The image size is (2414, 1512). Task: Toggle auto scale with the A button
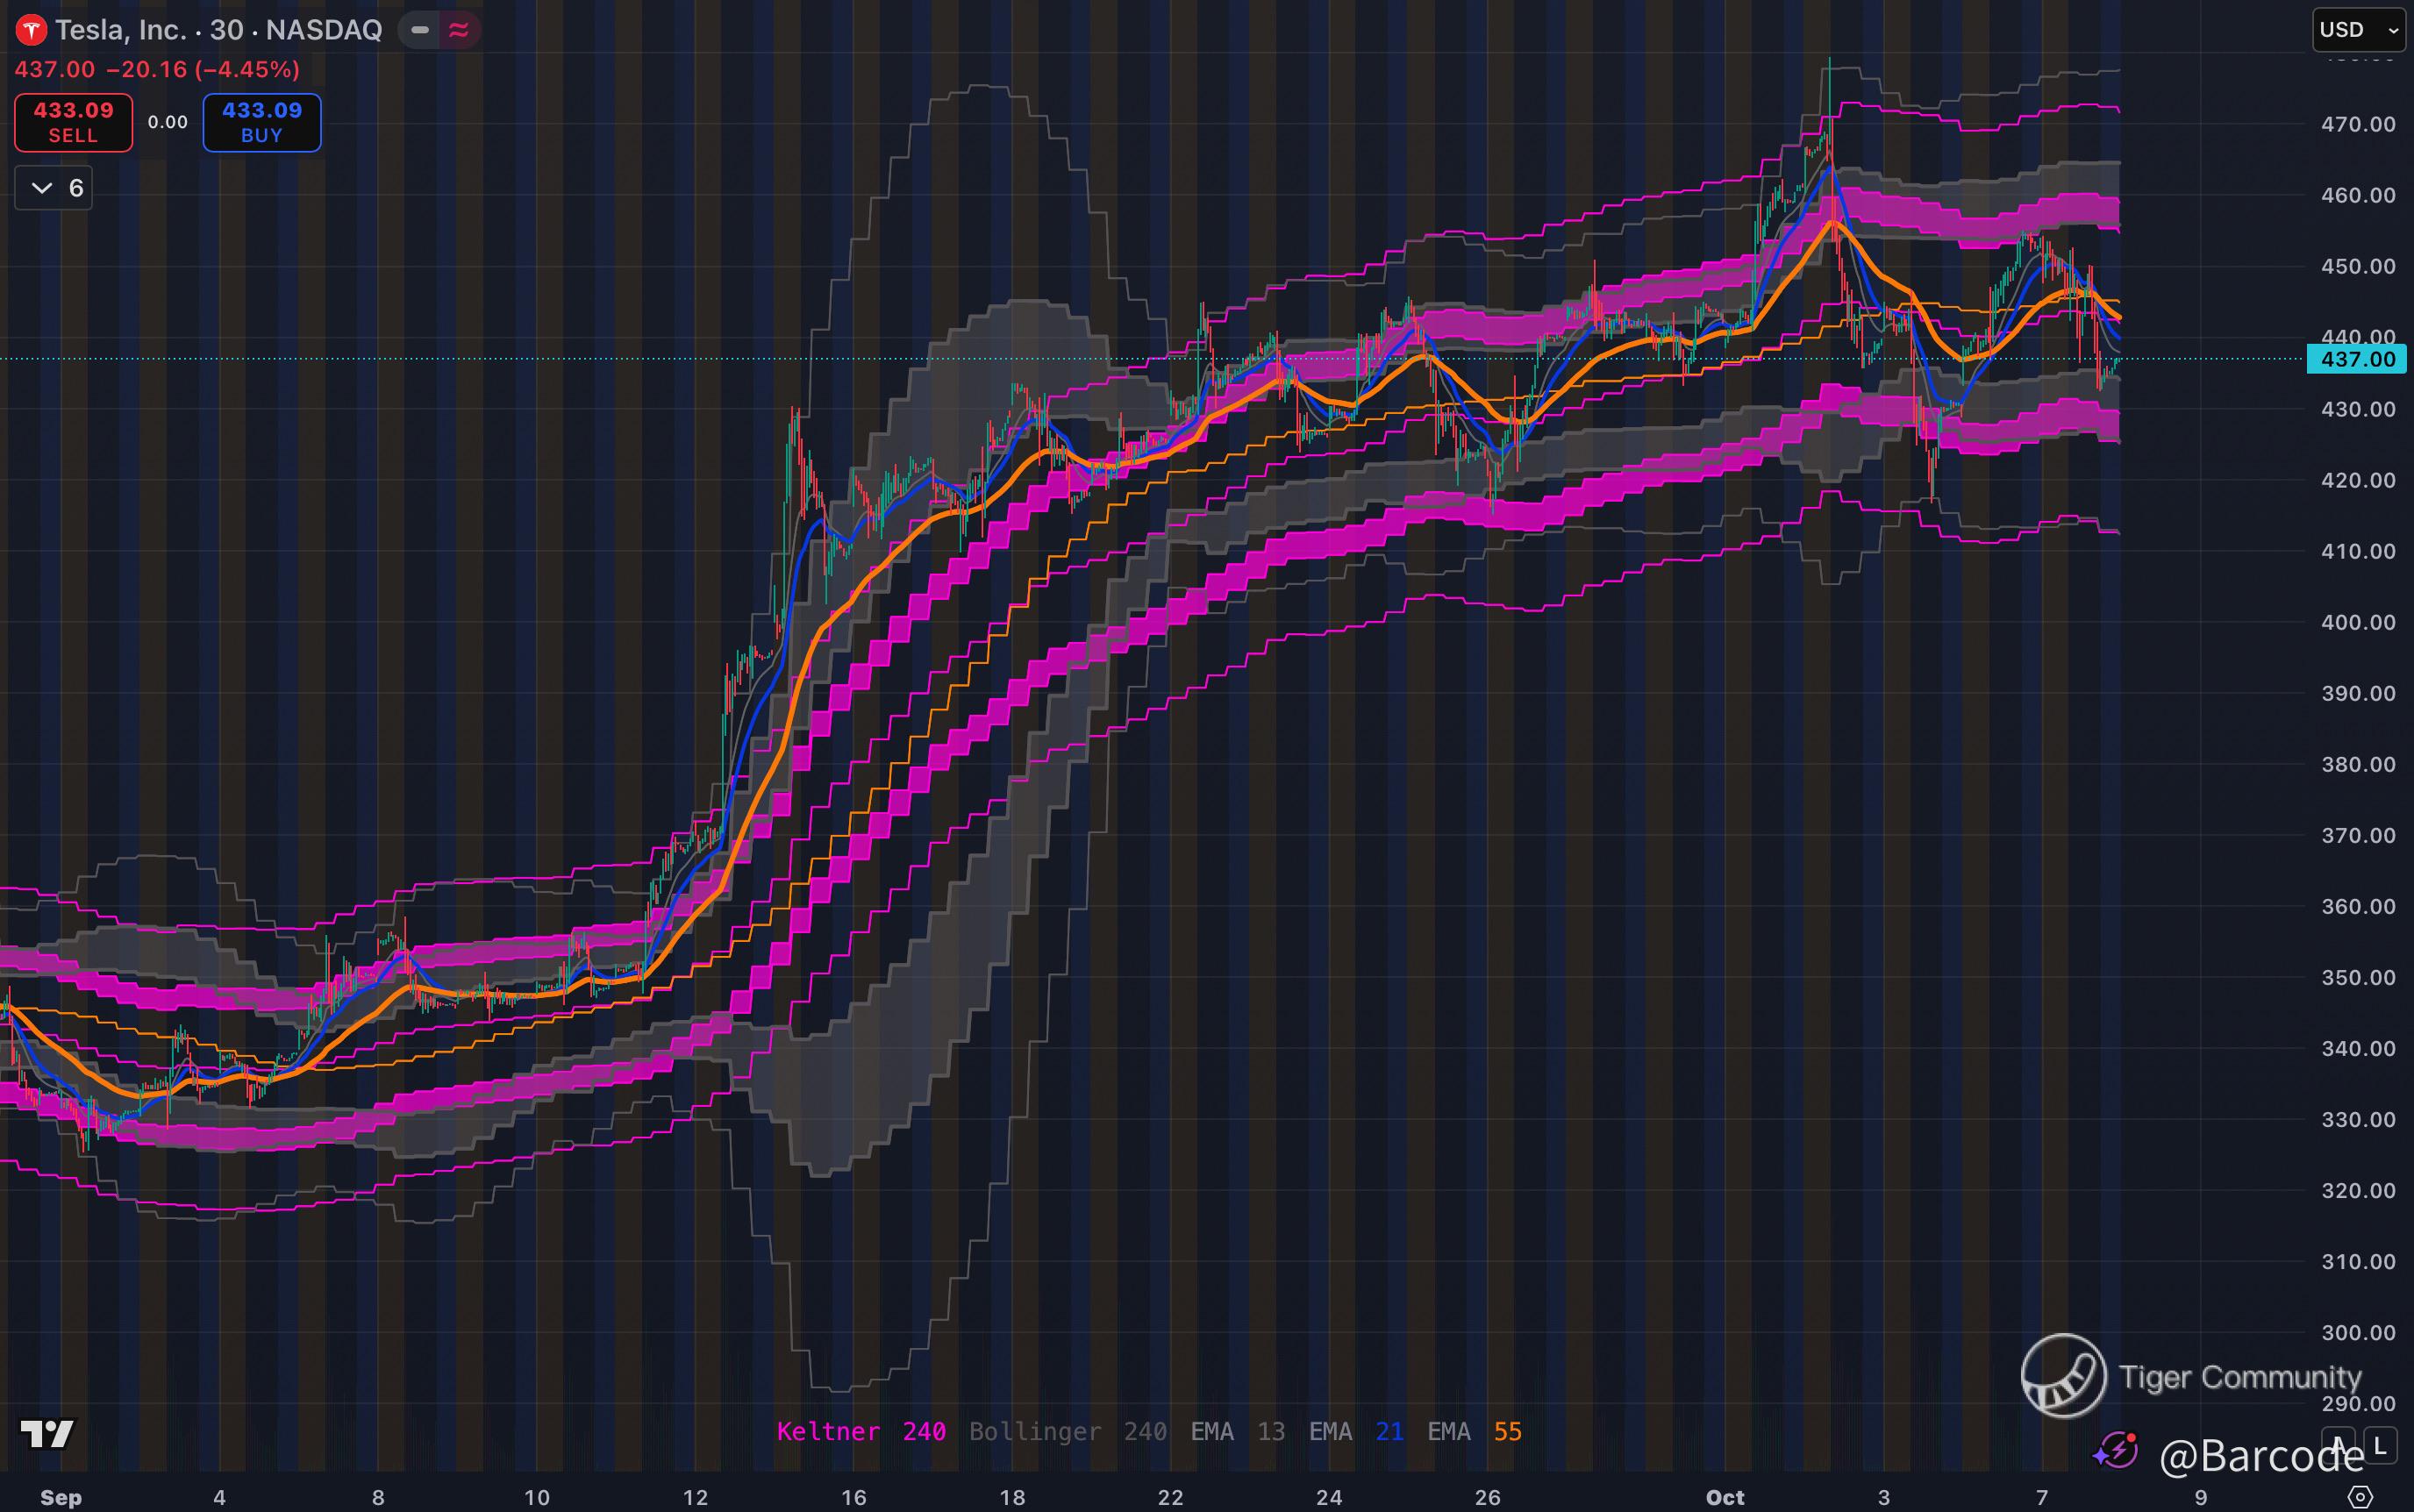tap(2338, 1444)
